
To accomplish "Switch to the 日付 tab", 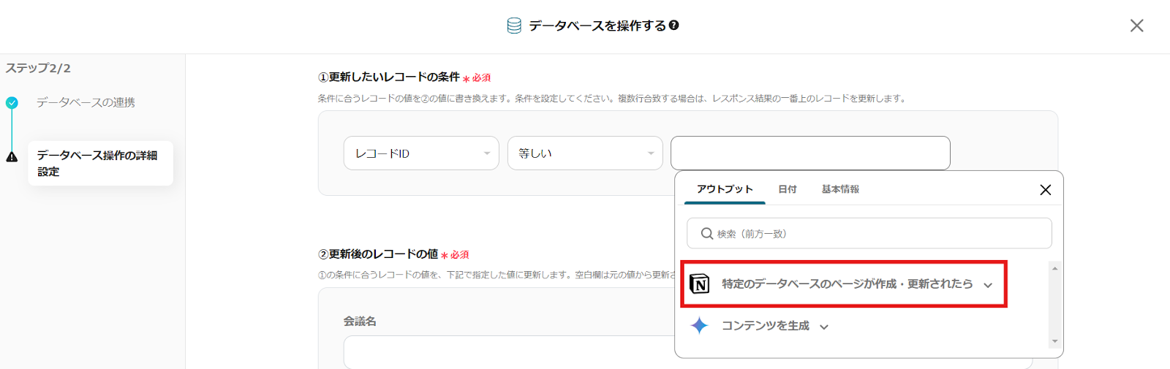I will click(x=788, y=189).
